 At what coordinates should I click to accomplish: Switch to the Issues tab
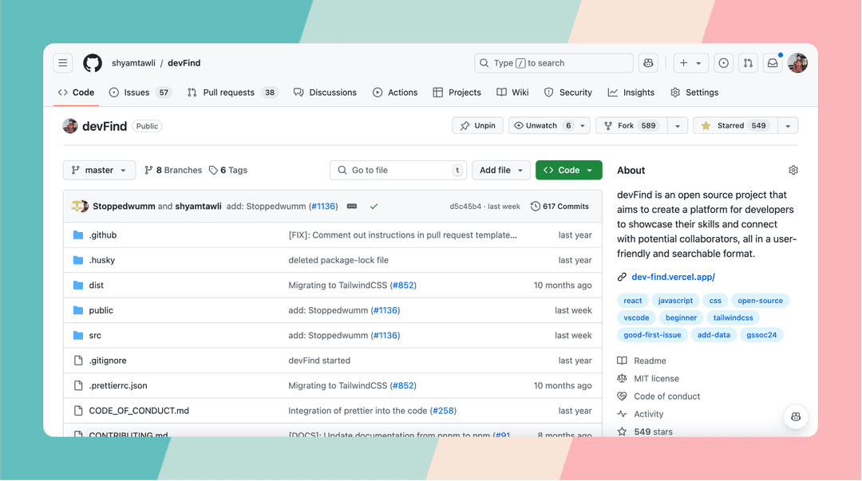click(x=140, y=93)
